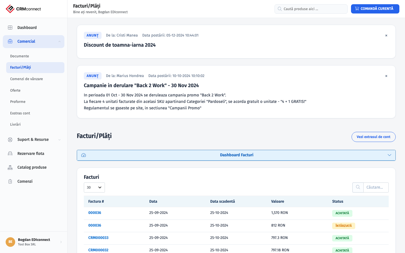Click the BE user avatar
The height and width of the screenshot is (253, 405).
tap(10, 242)
